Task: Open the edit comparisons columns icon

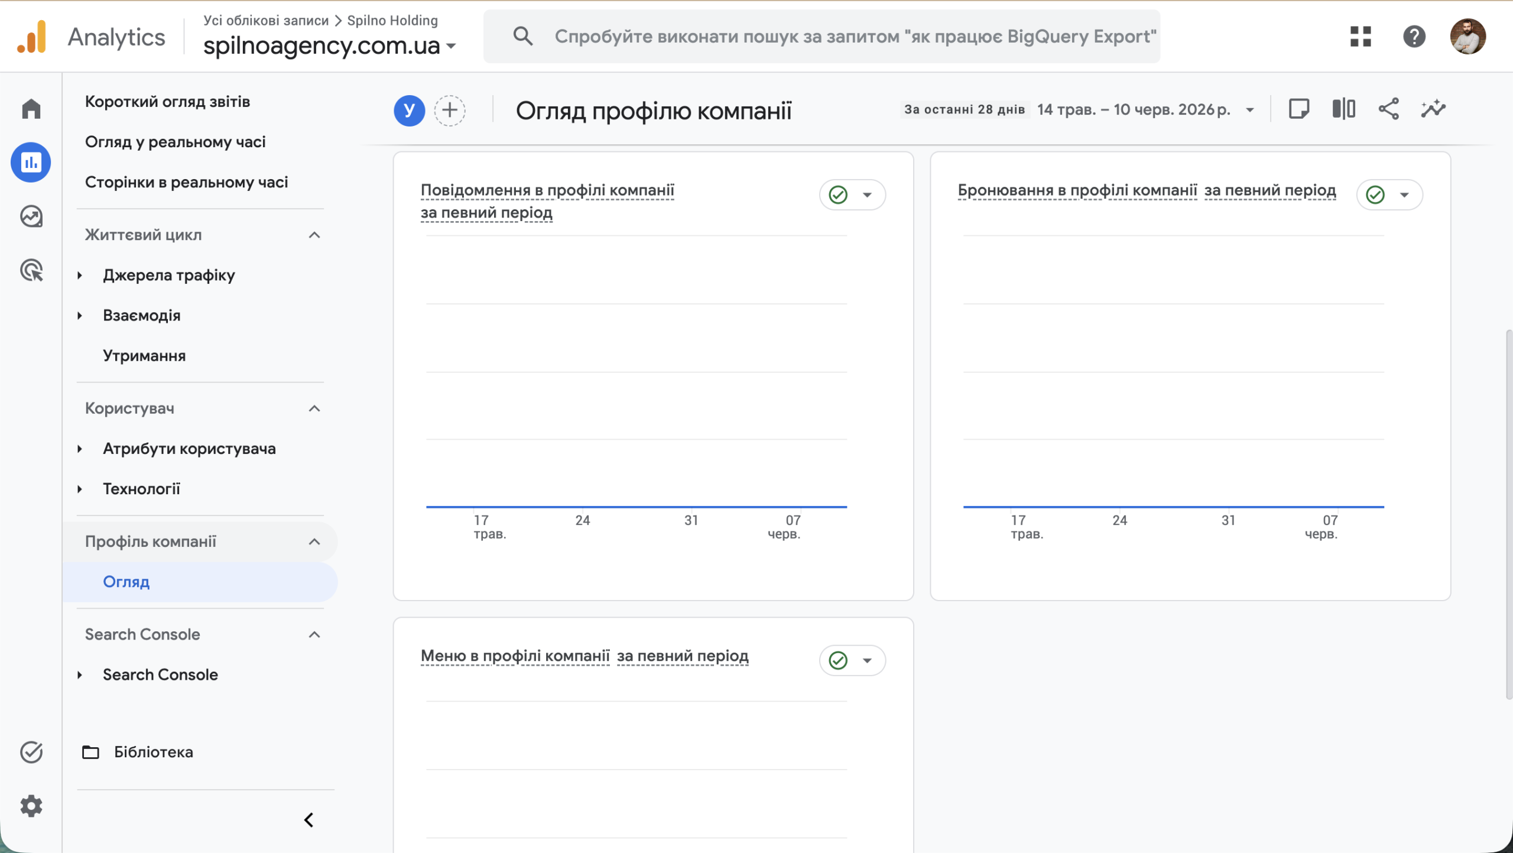Action: 1343,109
